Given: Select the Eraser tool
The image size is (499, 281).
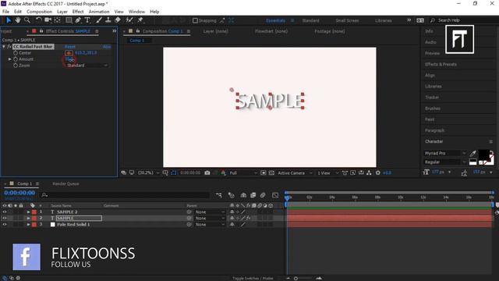Looking at the screenshot, I should click(118, 20).
